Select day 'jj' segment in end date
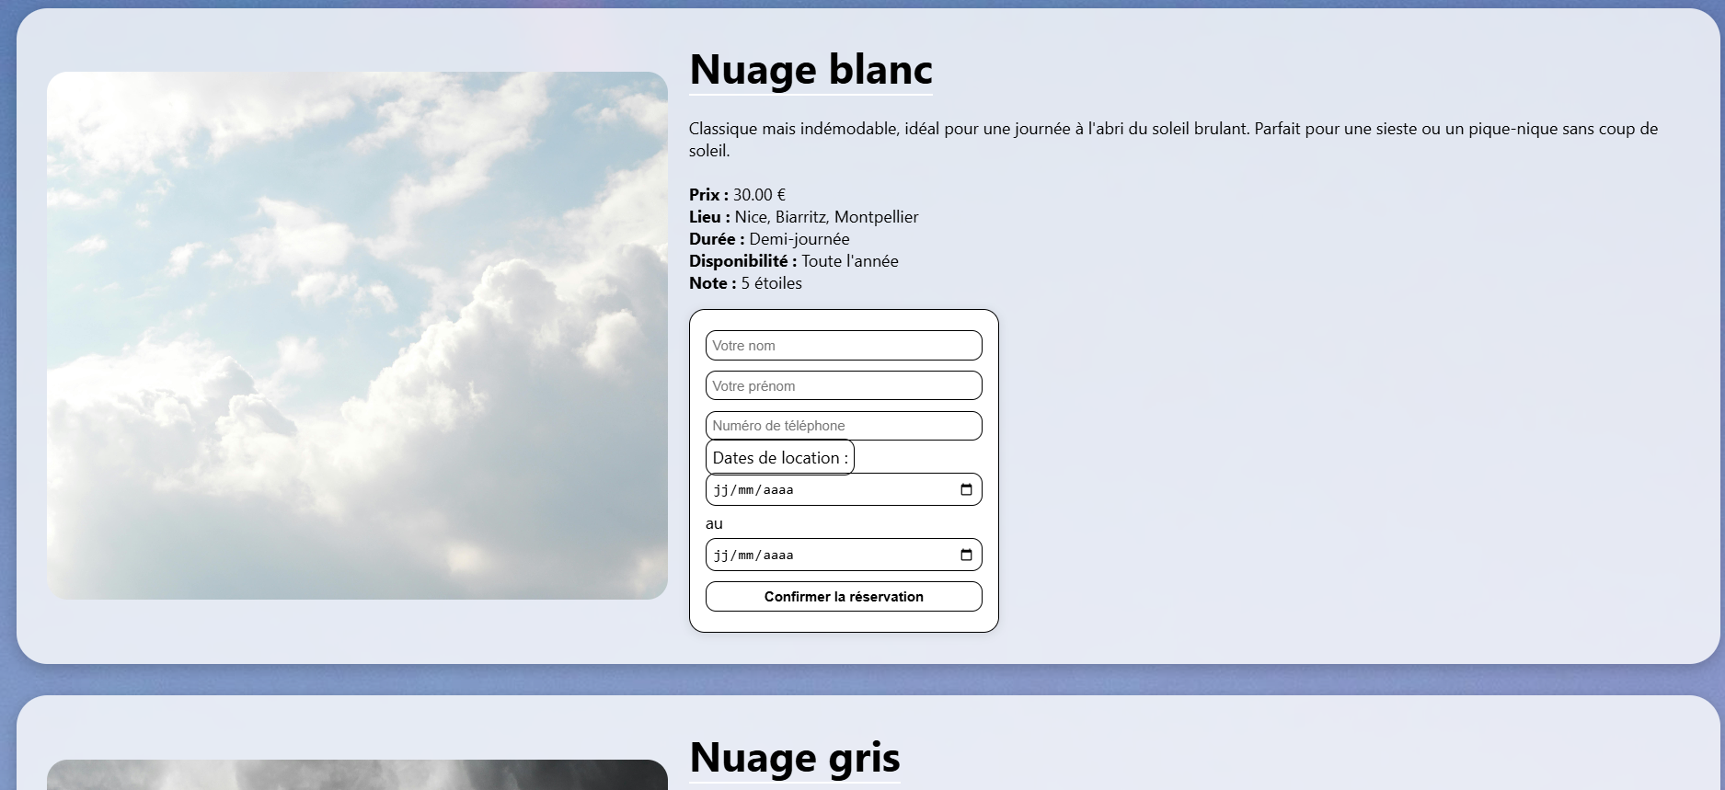This screenshot has height=790, width=1725. click(x=720, y=555)
